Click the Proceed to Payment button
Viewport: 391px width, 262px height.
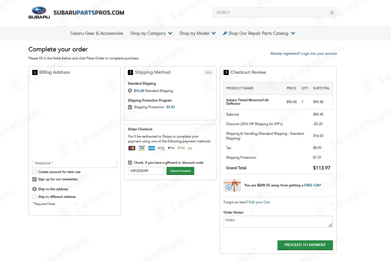point(305,245)
